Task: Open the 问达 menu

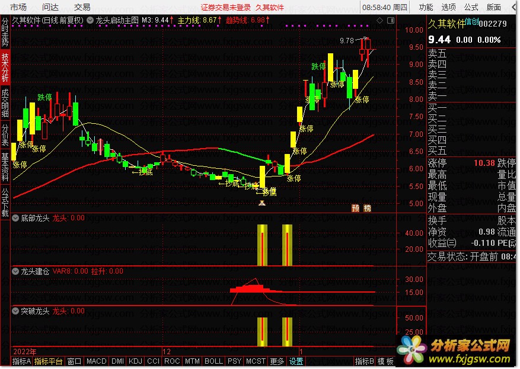Action: [x=50, y=7]
